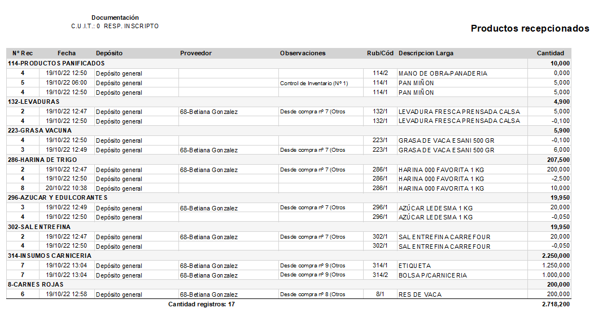The image size is (598, 321).
Task: Click the Cantidad column header
Action: (x=550, y=54)
